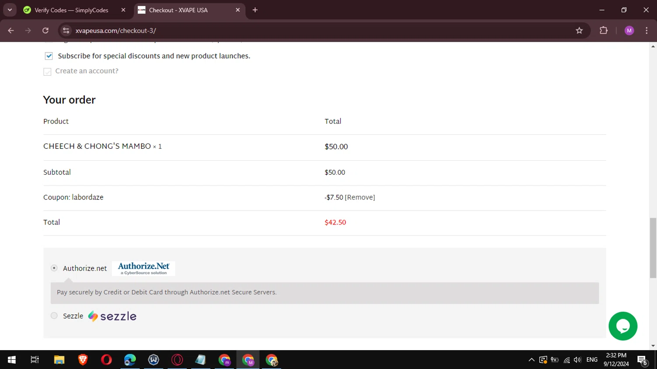Close the Checkout - XVAPE USA tab
This screenshot has width=657, height=369.
(x=238, y=10)
